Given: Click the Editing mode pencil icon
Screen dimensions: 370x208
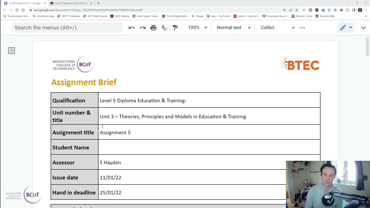Looking at the screenshot, I should coord(343,27).
